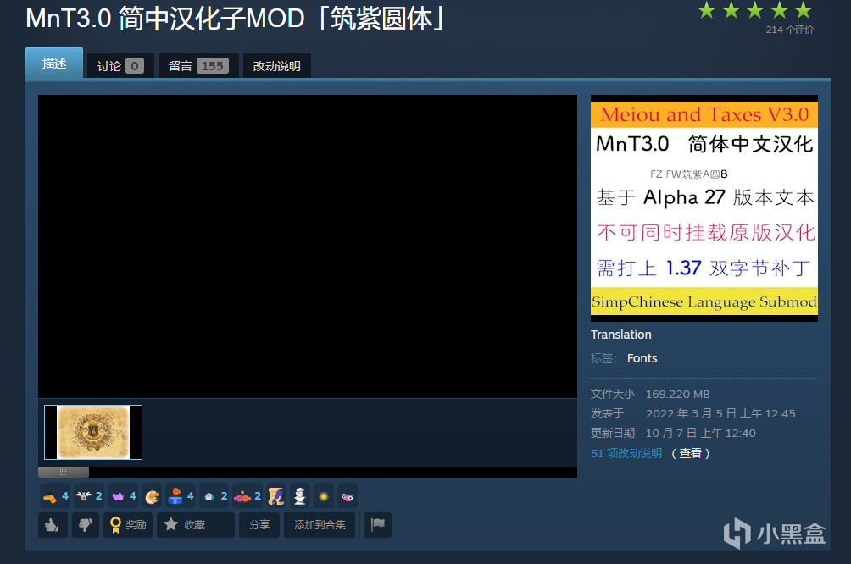Click the teal blob creature award icon
The height and width of the screenshot is (564, 851).
point(214,496)
